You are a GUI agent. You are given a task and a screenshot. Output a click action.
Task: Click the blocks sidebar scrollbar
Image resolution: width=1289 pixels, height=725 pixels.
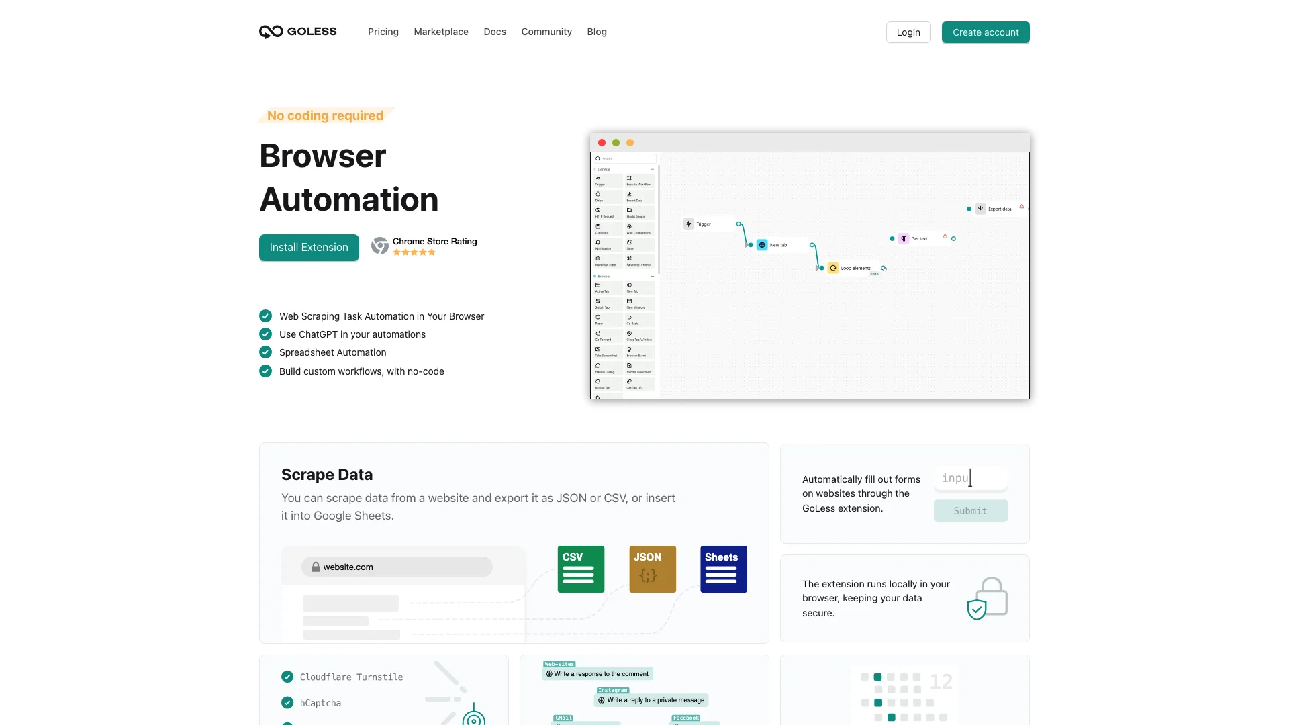click(x=659, y=220)
